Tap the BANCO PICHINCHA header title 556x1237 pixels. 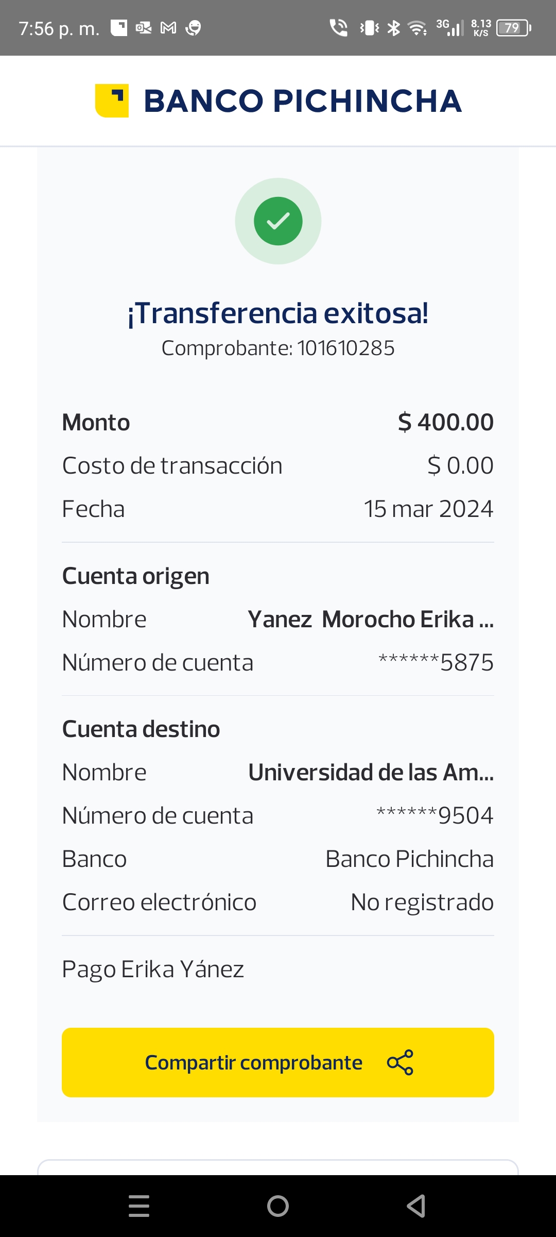tap(303, 101)
